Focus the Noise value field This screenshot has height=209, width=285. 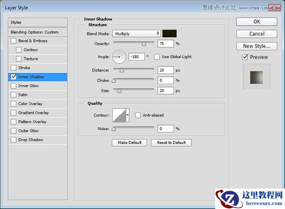166,128
